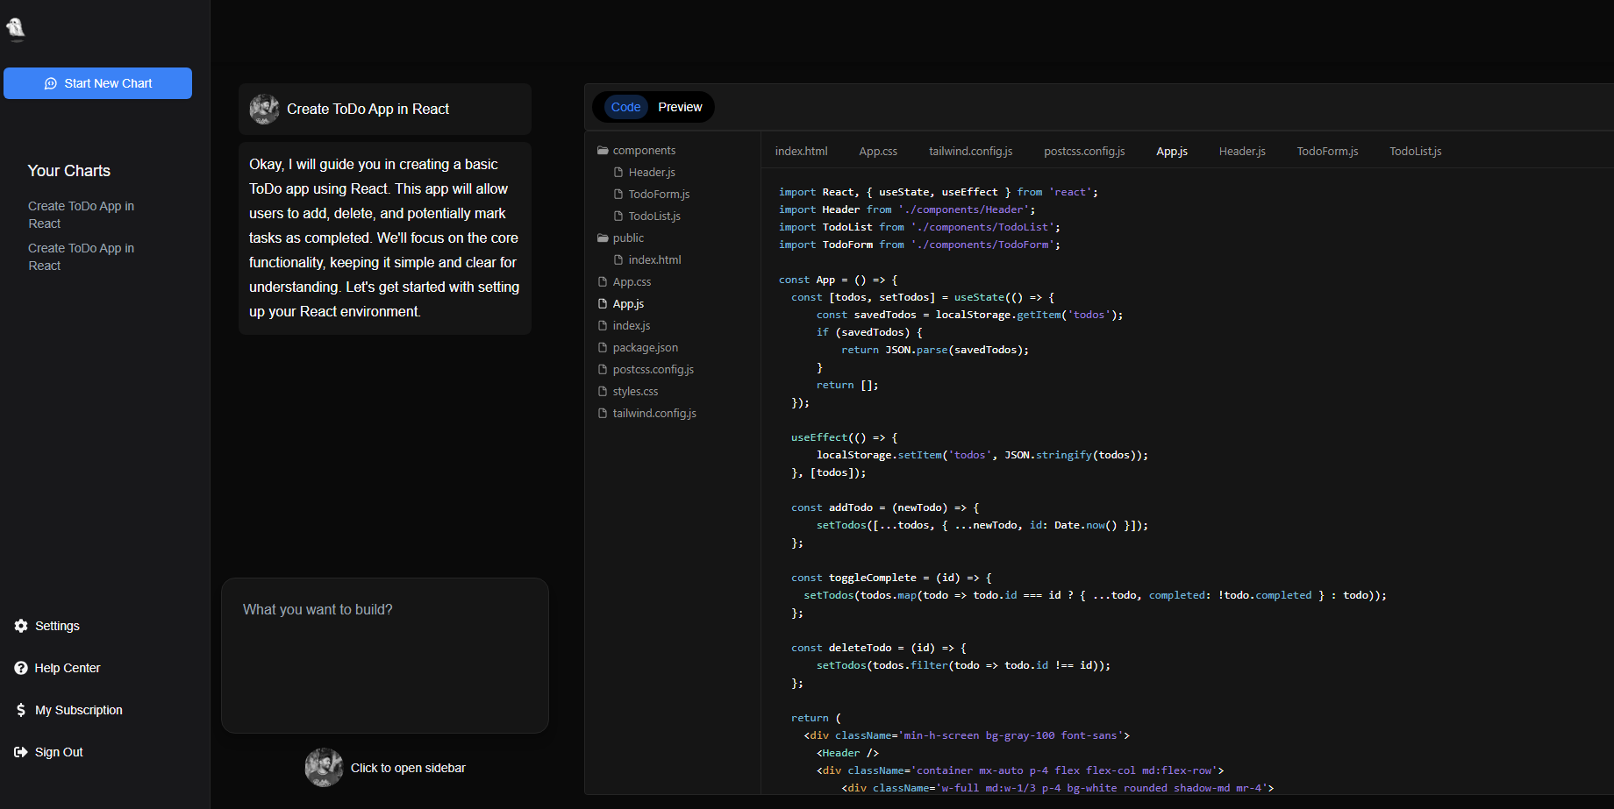
Task: Click file icon beside index.js in tree
Action: pos(603,326)
